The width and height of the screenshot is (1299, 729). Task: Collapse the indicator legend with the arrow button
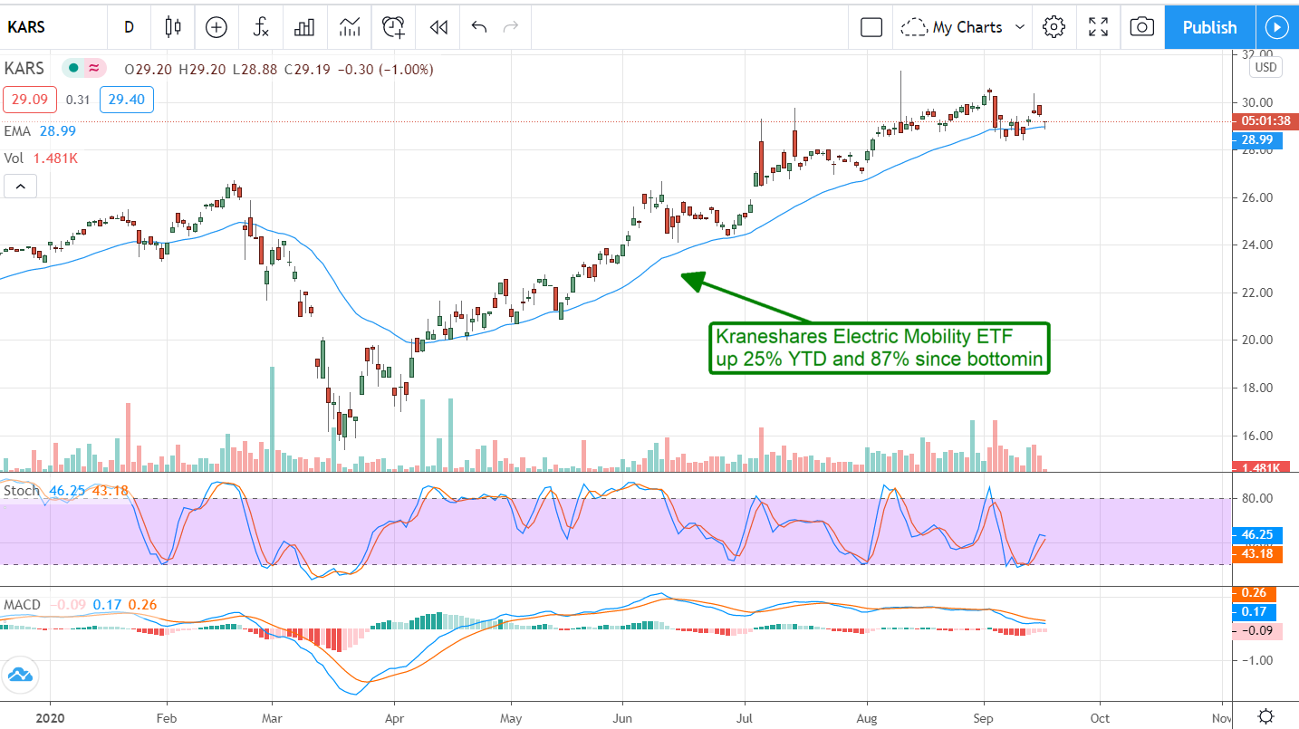tap(20, 187)
